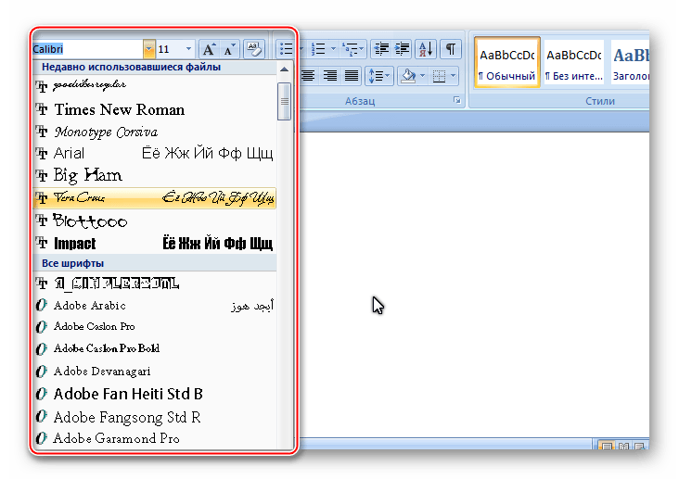The image size is (679, 479).
Task: Clear formatting with the eraser icon
Action: coord(254,49)
